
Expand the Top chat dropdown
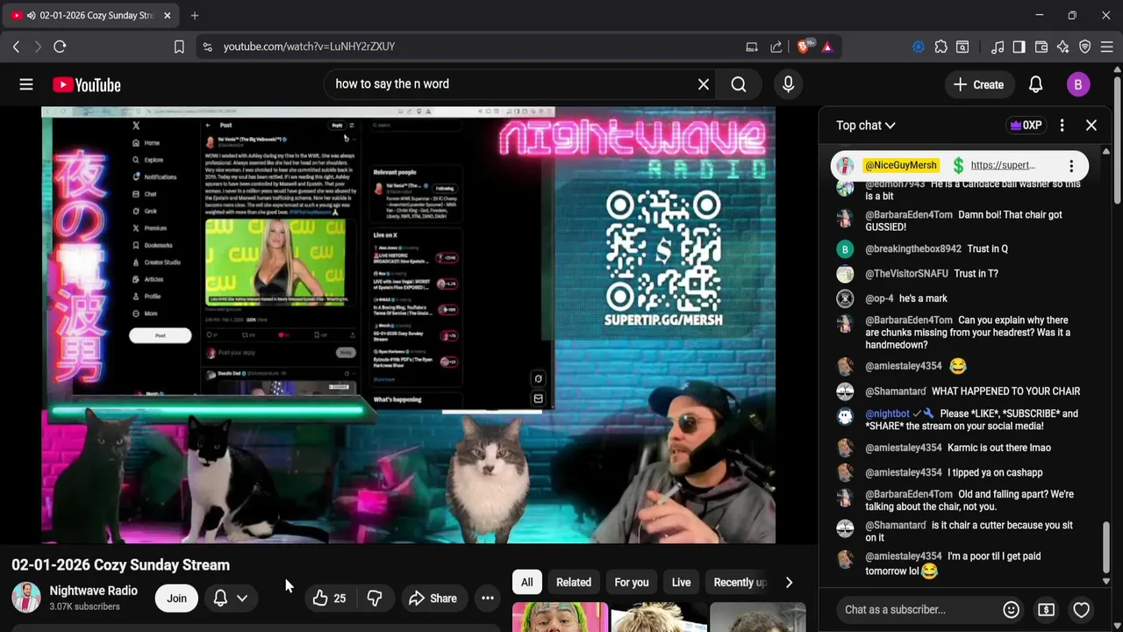pyautogui.click(x=865, y=126)
